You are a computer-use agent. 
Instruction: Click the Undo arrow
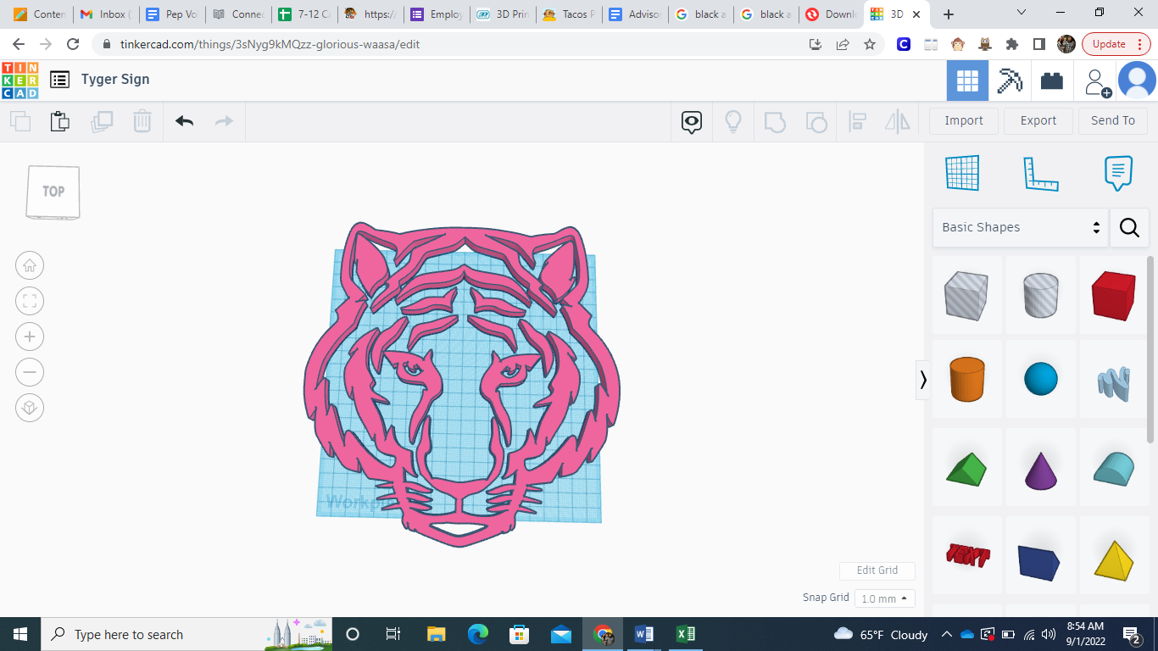(183, 121)
